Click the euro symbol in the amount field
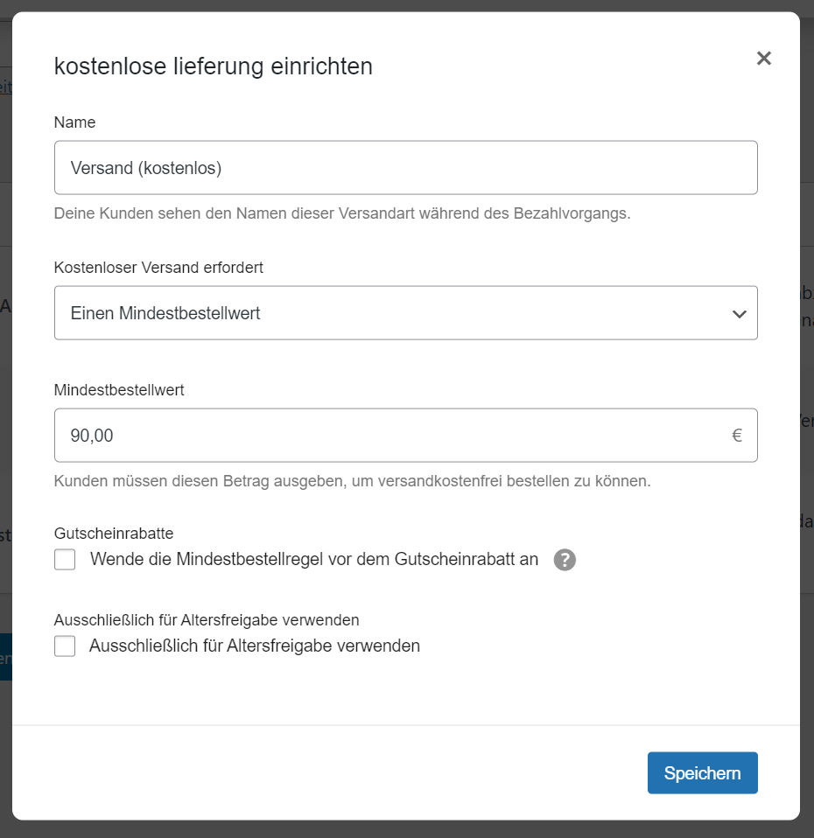The image size is (814, 838). click(737, 436)
